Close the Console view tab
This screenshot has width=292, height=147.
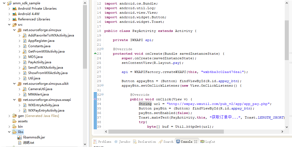pos(196,142)
